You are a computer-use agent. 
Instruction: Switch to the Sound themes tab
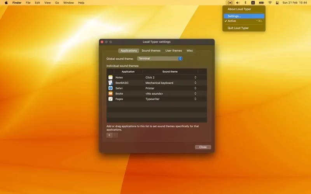pos(151,51)
